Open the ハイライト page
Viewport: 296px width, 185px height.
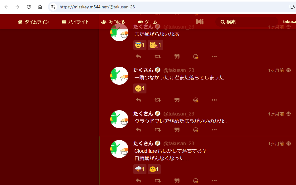pos(75,22)
